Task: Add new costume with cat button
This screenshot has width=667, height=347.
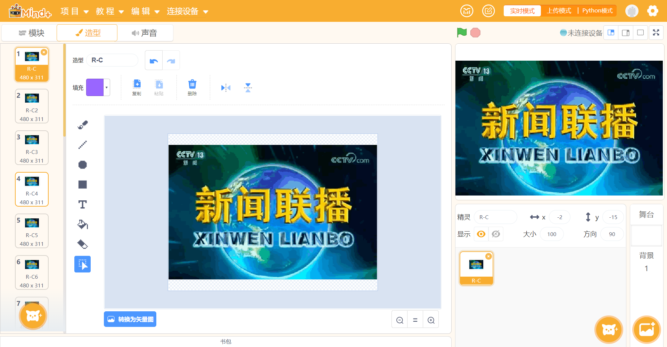Action: coord(33,315)
